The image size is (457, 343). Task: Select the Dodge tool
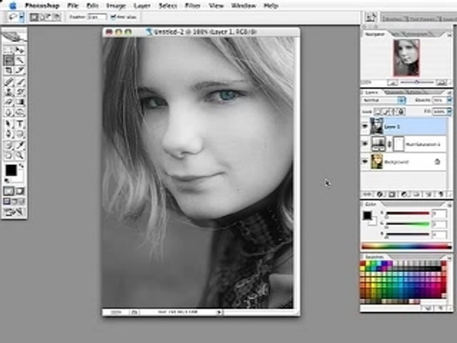[x=20, y=112]
